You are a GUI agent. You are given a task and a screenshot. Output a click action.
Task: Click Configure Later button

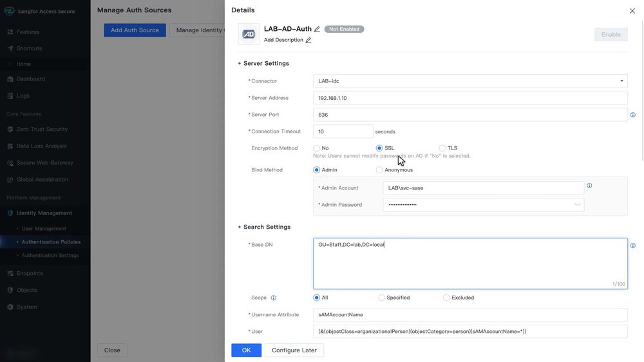[x=294, y=350]
